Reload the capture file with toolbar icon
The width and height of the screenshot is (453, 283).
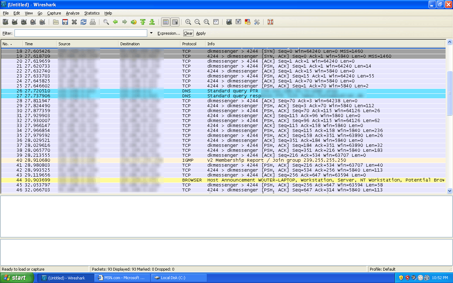pyautogui.click(x=84, y=22)
